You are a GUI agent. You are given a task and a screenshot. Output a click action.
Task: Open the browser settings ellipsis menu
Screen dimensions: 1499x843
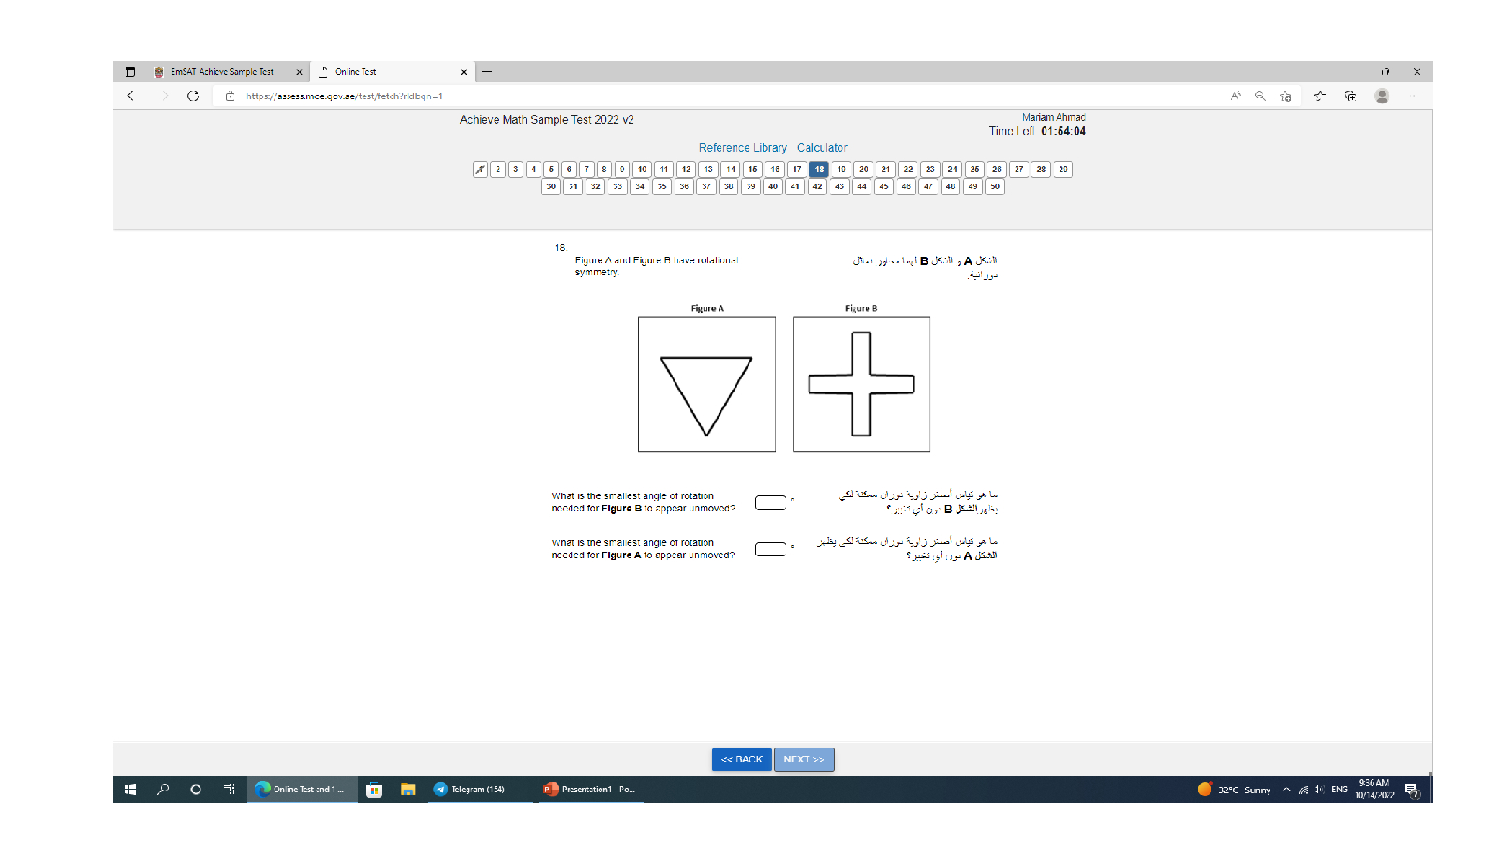1413,96
